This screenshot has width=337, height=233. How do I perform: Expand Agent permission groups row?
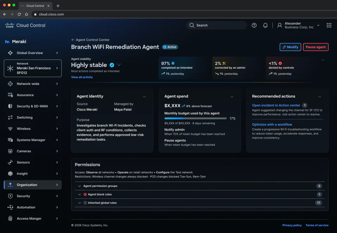tap(200, 186)
